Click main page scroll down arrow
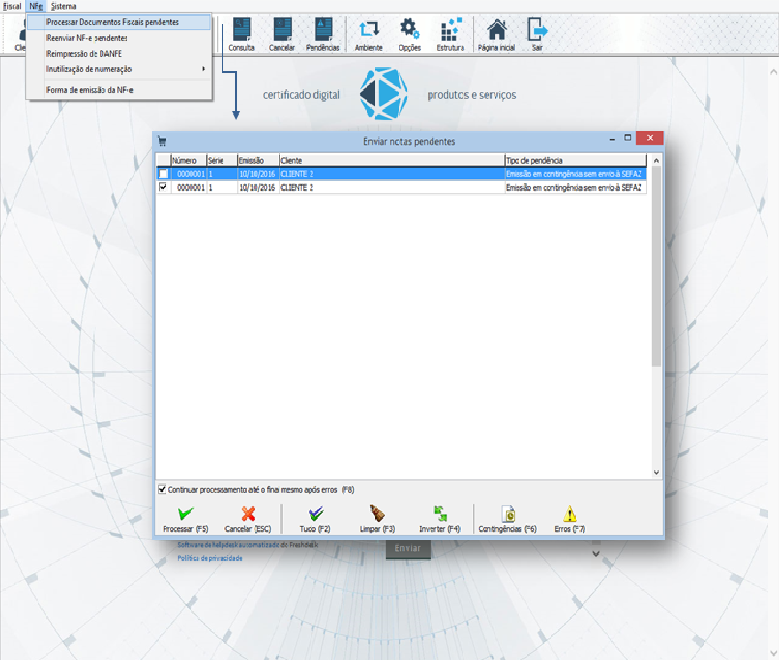 pos(773,653)
